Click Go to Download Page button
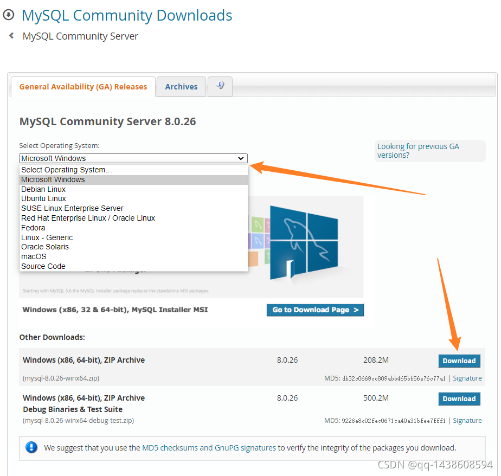Viewport: 501px width, 476px height. [x=315, y=310]
